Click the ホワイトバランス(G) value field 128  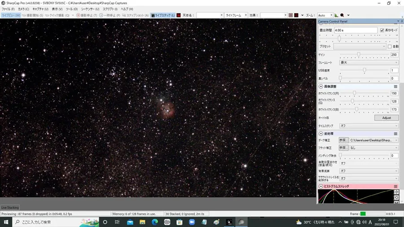coord(394,101)
